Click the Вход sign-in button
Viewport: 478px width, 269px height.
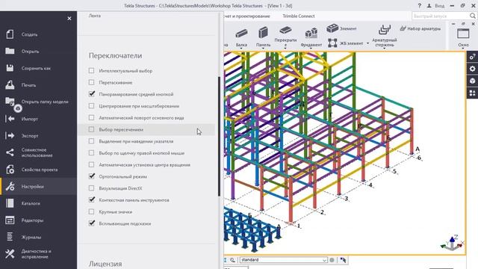click(435, 6)
